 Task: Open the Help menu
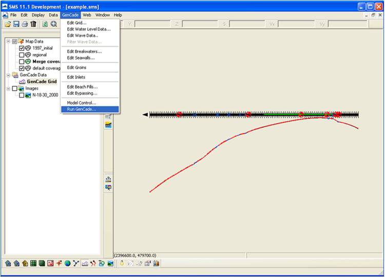[118, 15]
